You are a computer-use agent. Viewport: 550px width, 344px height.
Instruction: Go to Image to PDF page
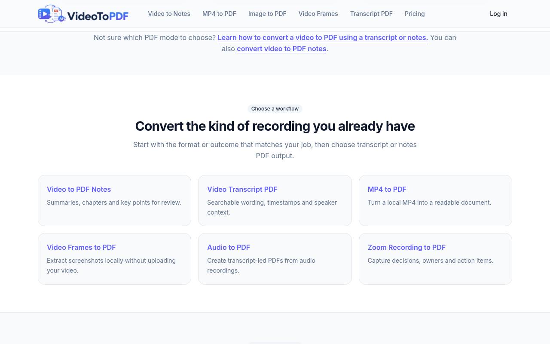(267, 14)
